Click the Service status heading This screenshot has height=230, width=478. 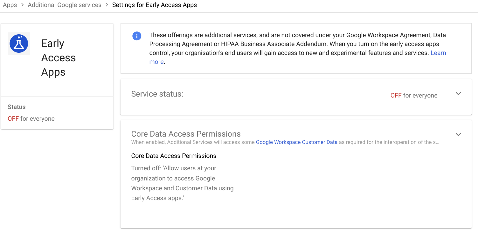tap(157, 94)
